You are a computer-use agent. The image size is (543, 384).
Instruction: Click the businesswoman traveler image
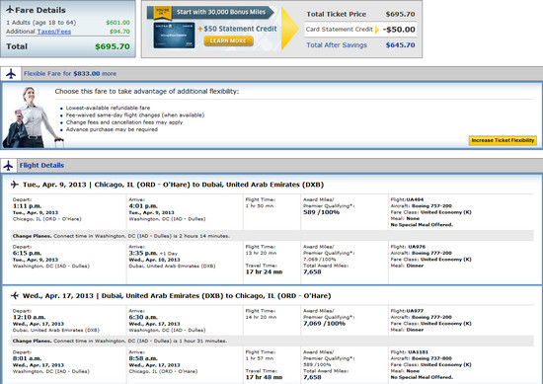(x=33, y=117)
